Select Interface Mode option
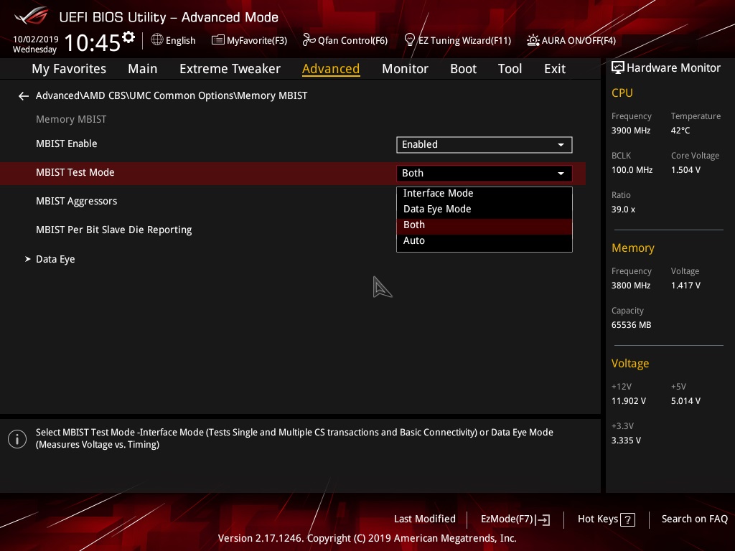 tap(484, 193)
